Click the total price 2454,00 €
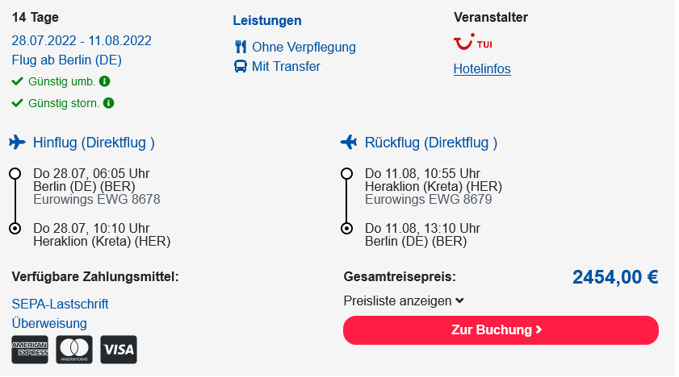Screen dimensions: 679x377 tap(615, 277)
